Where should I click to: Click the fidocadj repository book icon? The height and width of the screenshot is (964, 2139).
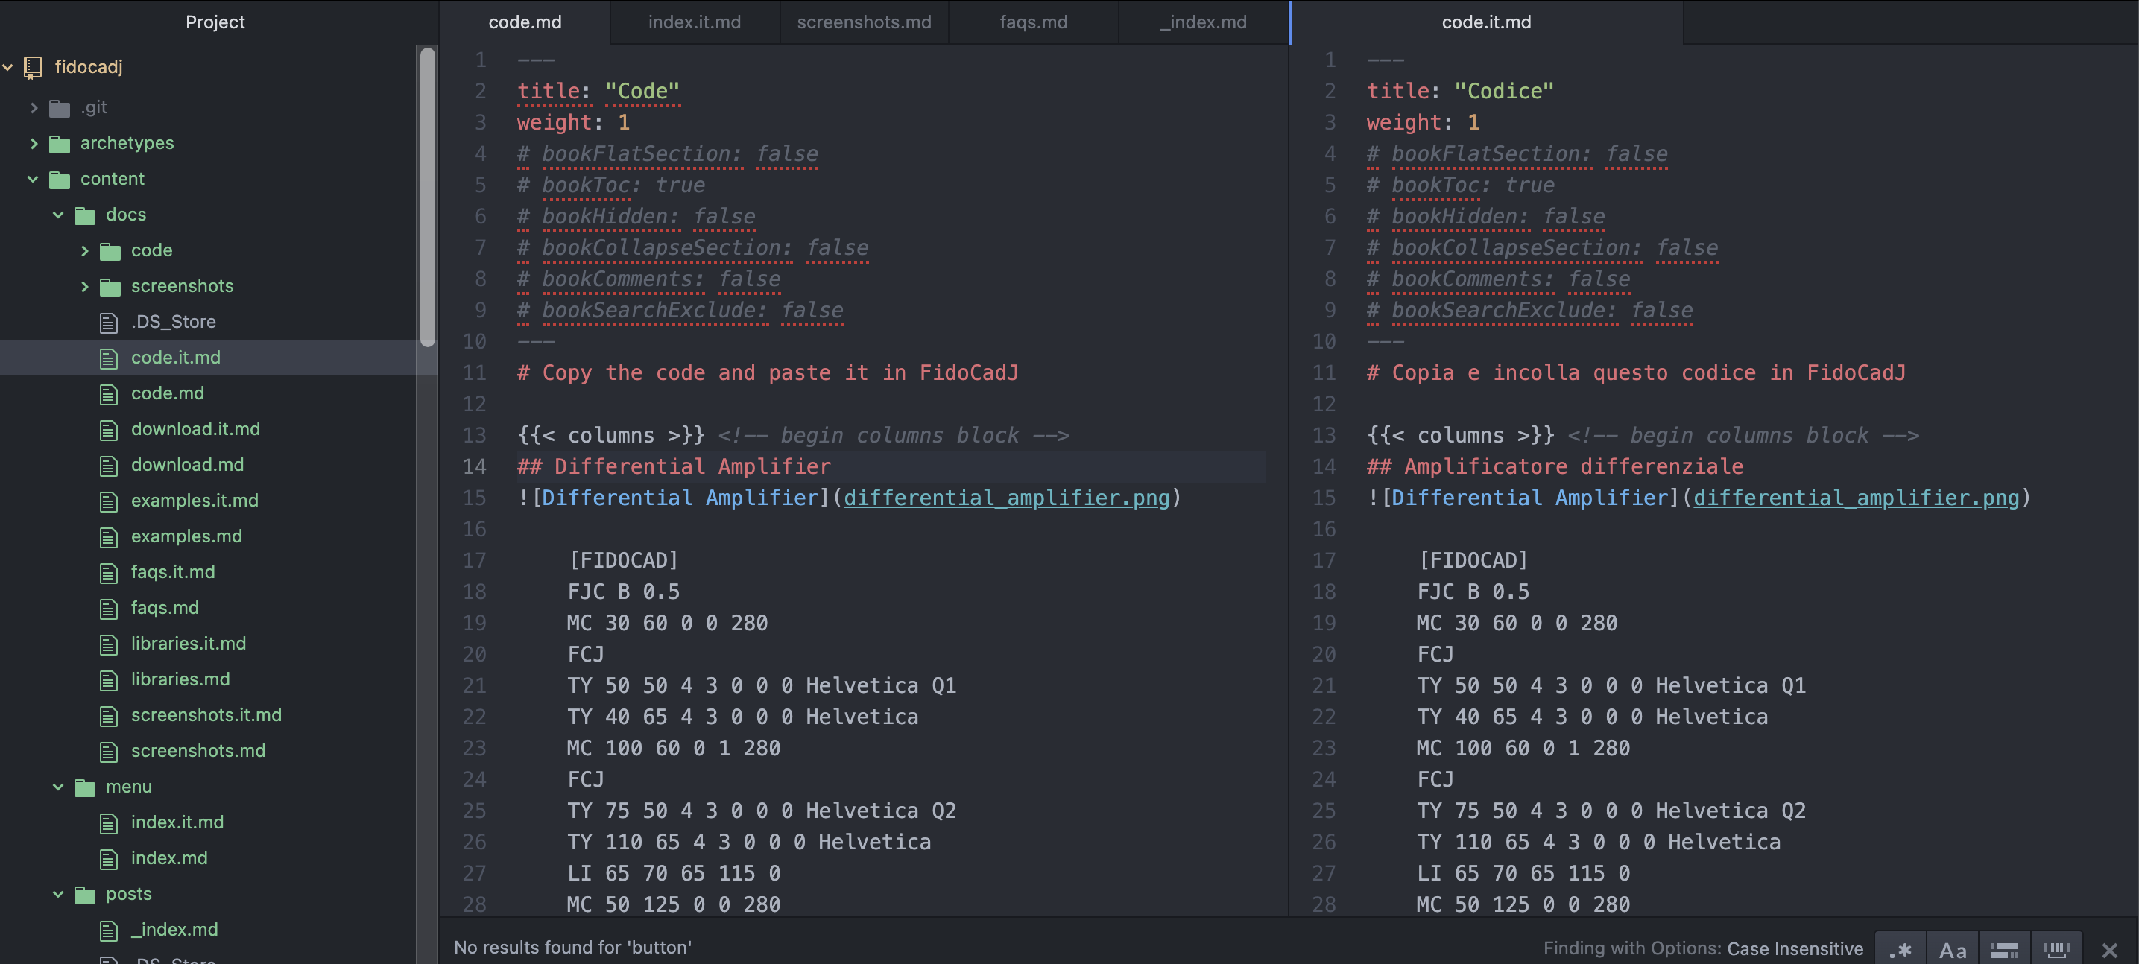pyautogui.click(x=34, y=67)
